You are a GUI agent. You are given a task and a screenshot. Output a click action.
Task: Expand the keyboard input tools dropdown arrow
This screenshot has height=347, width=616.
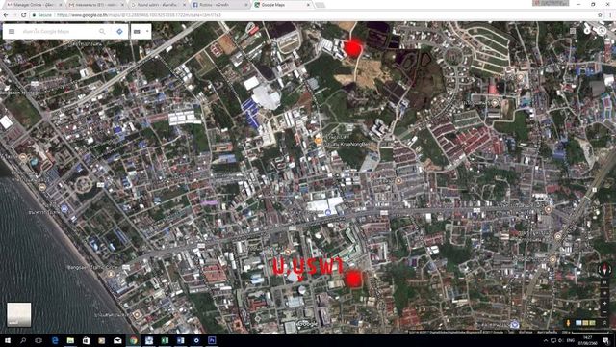coord(147,31)
